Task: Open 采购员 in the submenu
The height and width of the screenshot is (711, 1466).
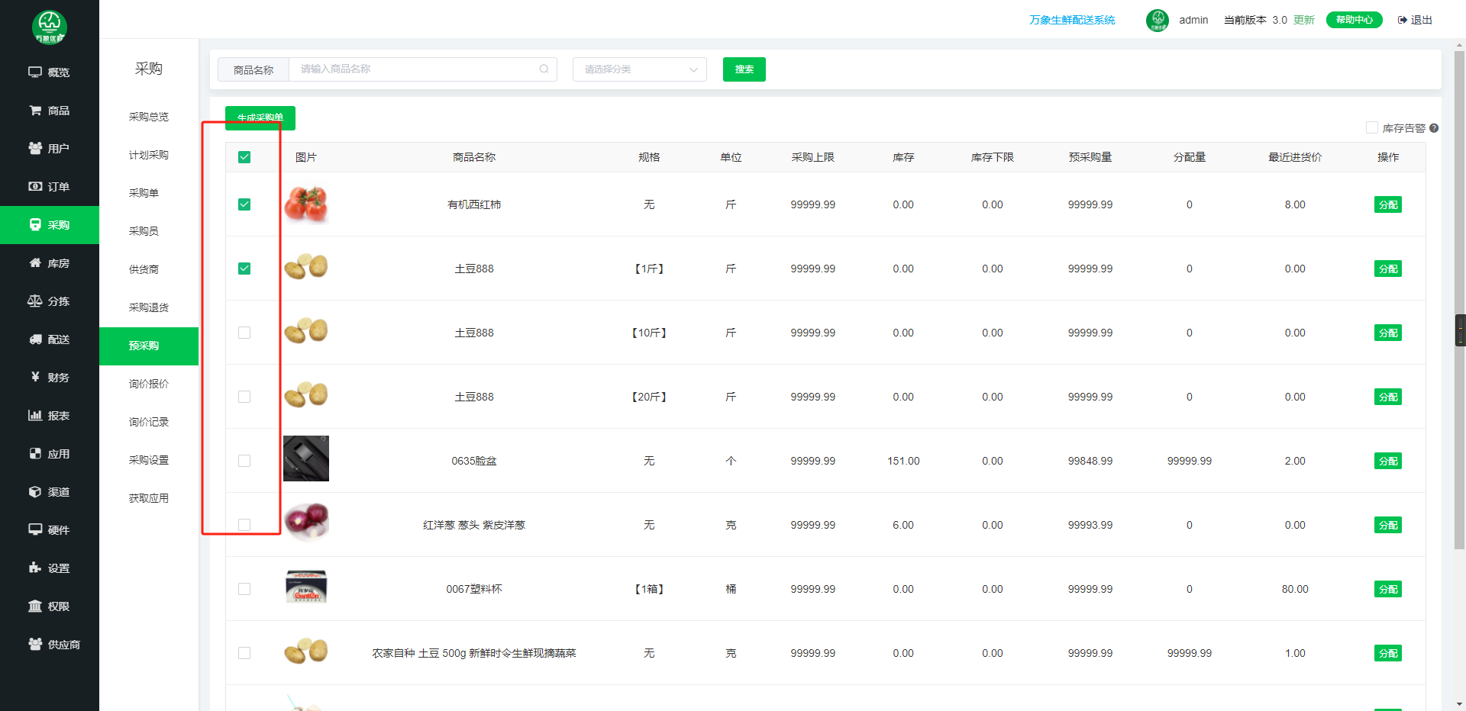Action: click(x=144, y=231)
